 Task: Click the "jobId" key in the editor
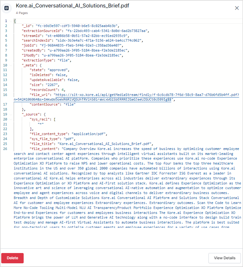[x=29, y=45]
